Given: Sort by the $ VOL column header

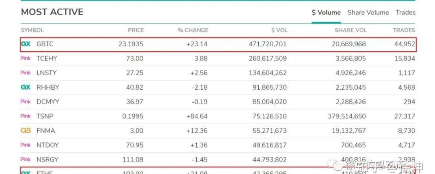Looking at the screenshot, I should pos(280,31).
